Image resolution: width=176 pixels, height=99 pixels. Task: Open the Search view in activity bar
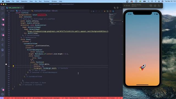pos(2,13)
